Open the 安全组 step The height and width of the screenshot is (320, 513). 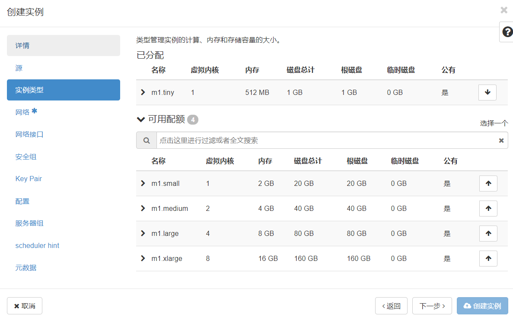coord(63,156)
